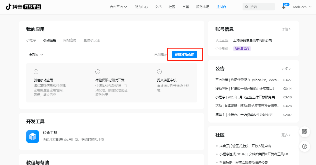Image resolution: width=316 pixels, height=165 pixels.
Task: Open the notification bell icon
Action: (x=284, y=7)
